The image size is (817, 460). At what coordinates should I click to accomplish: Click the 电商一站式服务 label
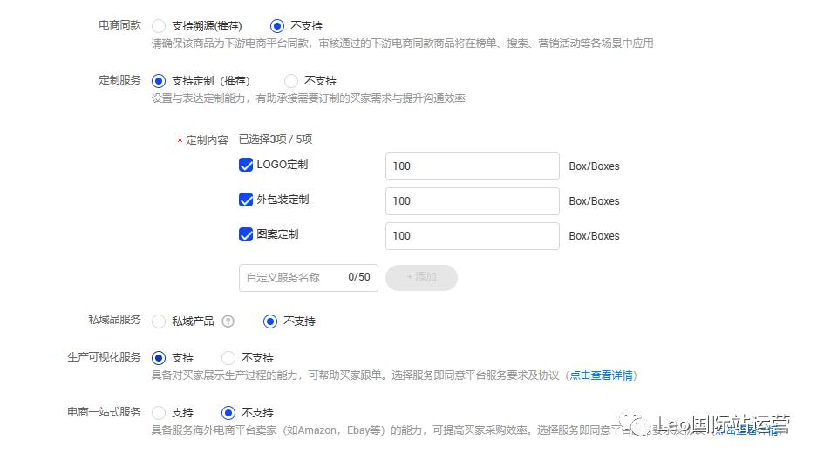(105, 412)
